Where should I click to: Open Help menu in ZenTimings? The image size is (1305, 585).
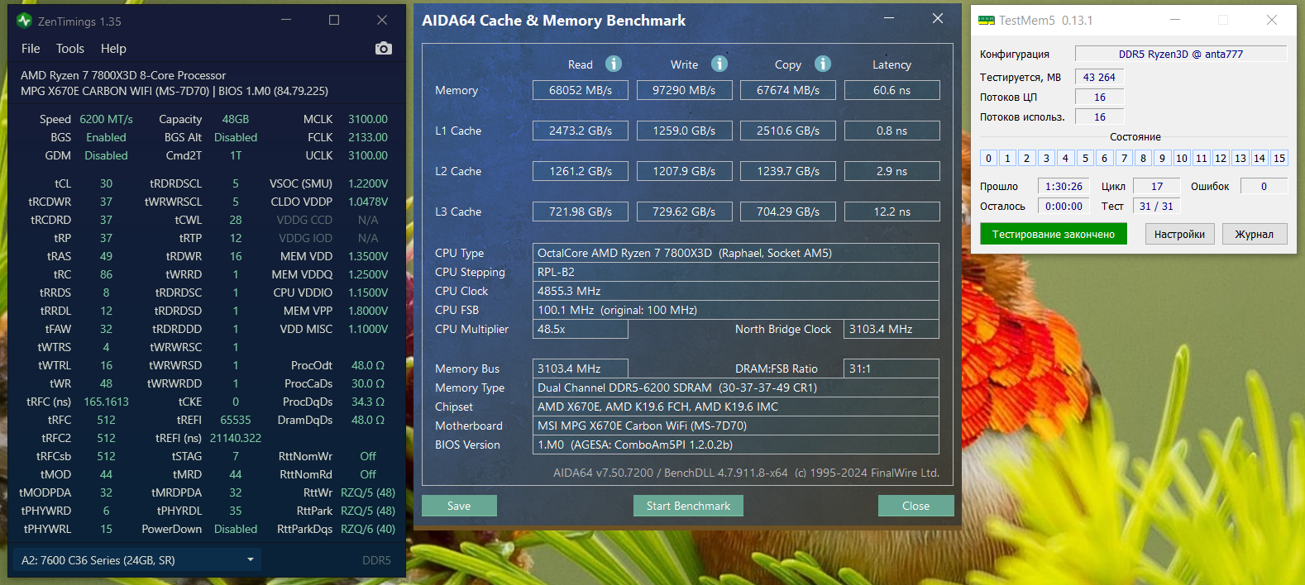click(113, 49)
